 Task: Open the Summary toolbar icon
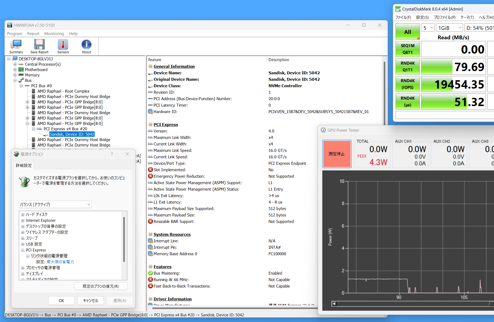tap(16, 46)
